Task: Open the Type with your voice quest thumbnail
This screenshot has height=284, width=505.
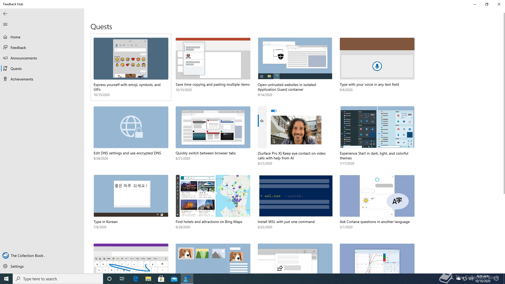Action: pos(377,59)
